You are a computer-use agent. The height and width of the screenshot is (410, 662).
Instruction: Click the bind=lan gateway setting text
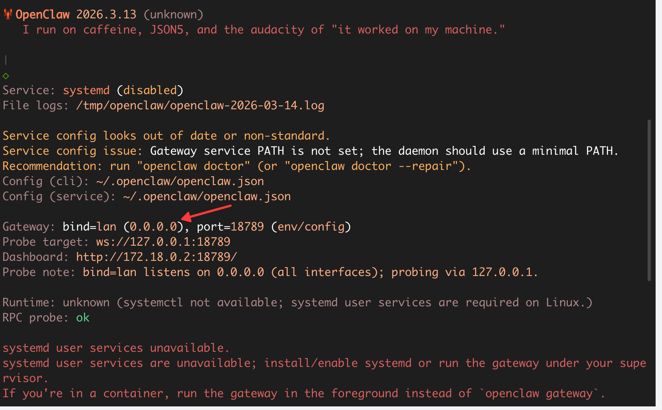pyautogui.click(x=89, y=227)
